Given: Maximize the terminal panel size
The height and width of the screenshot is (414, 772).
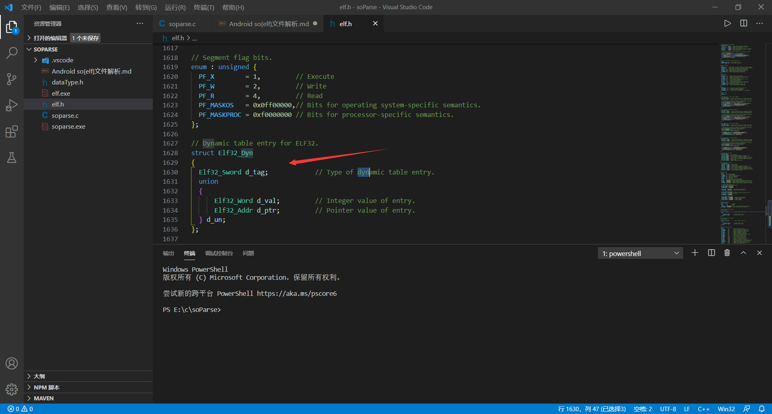Looking at the screenshot, I should coord(743,253).
